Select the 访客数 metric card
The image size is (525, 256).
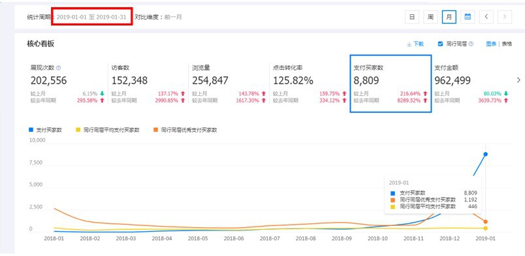(x=148, y=84)
